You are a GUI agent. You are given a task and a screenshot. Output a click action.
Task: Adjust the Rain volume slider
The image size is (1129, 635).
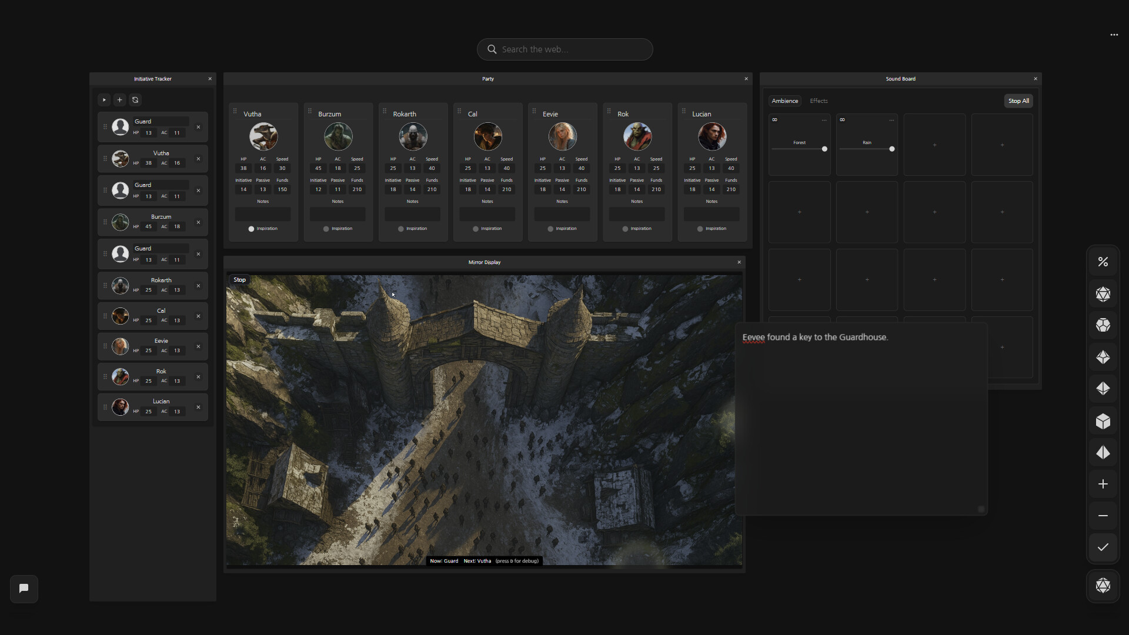pyautogui.click(x=891, y=149)
